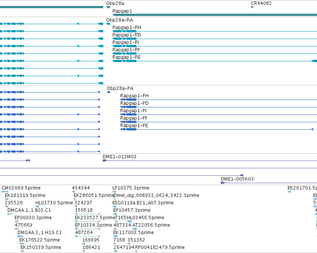Select the Dmel_dig_008933_0624_3422.3prime label
317x253 pixels.
[156, 195]
